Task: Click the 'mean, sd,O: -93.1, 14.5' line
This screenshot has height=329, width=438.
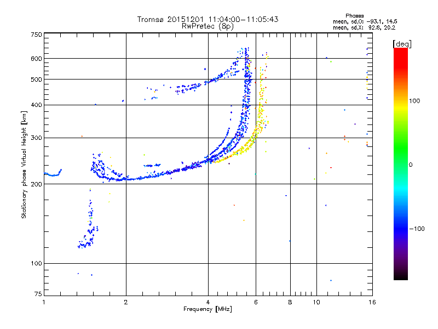Action: pyautogui.click(x=365, y=21)
